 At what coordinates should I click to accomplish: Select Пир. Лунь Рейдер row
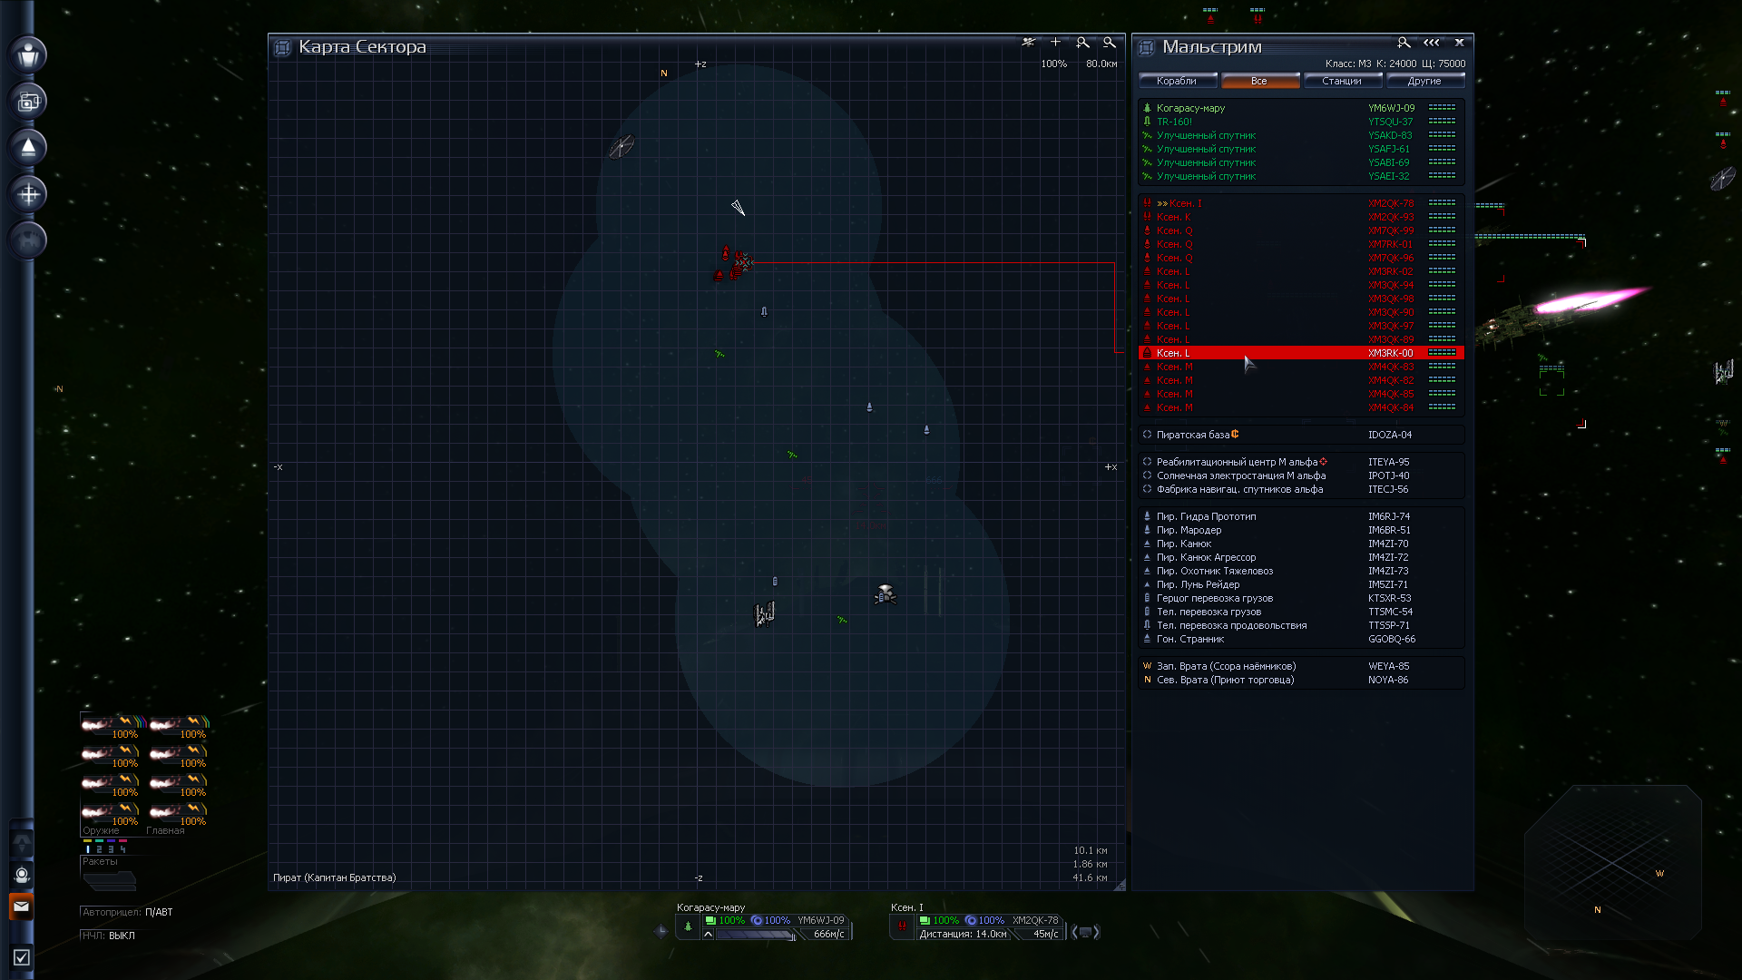[x=1301, y=584]
